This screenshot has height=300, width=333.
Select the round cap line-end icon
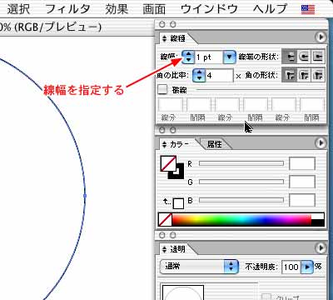304,57
